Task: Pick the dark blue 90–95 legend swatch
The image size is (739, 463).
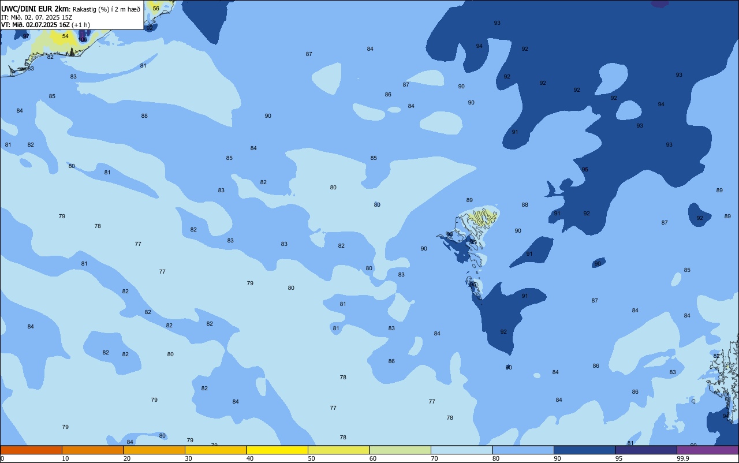Action: 584,450
